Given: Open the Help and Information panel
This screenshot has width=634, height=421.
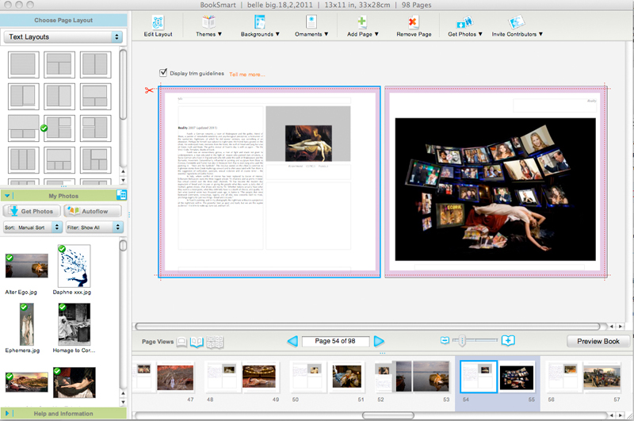Looking at the screenshot, I should [x=63, y=413].
